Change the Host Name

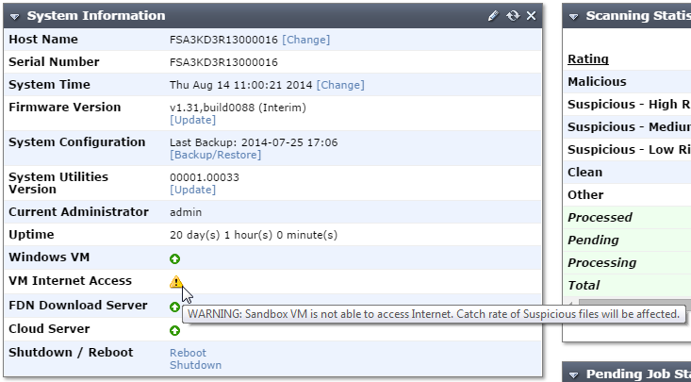point(306,40)
